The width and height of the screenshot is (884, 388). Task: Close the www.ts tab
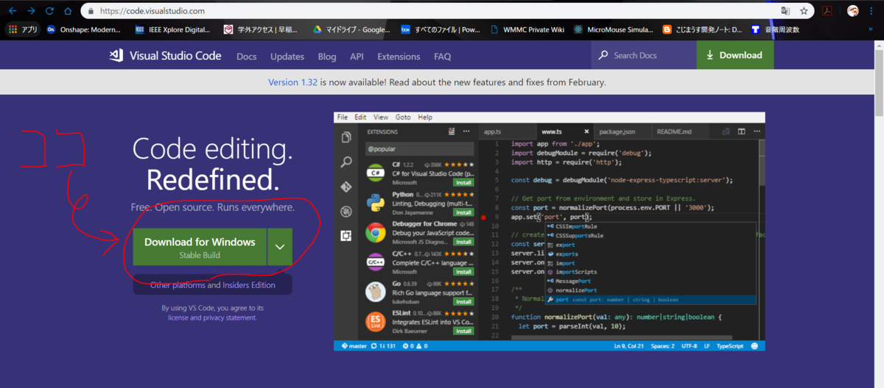586,132
